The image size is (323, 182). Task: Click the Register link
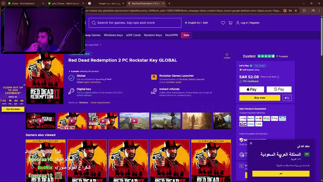(x=255, y=23)
